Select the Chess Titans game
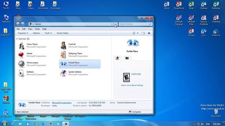Viewport: 225px width, 126px height. [32, 45]
